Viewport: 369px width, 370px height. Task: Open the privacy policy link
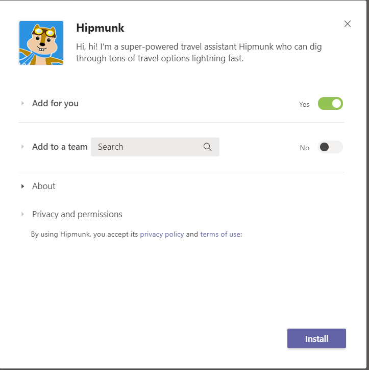click(x=162, y=235)
